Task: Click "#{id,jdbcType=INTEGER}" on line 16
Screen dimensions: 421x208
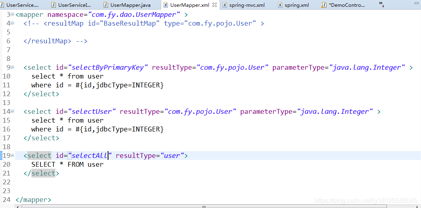Action: pos(119,129)
